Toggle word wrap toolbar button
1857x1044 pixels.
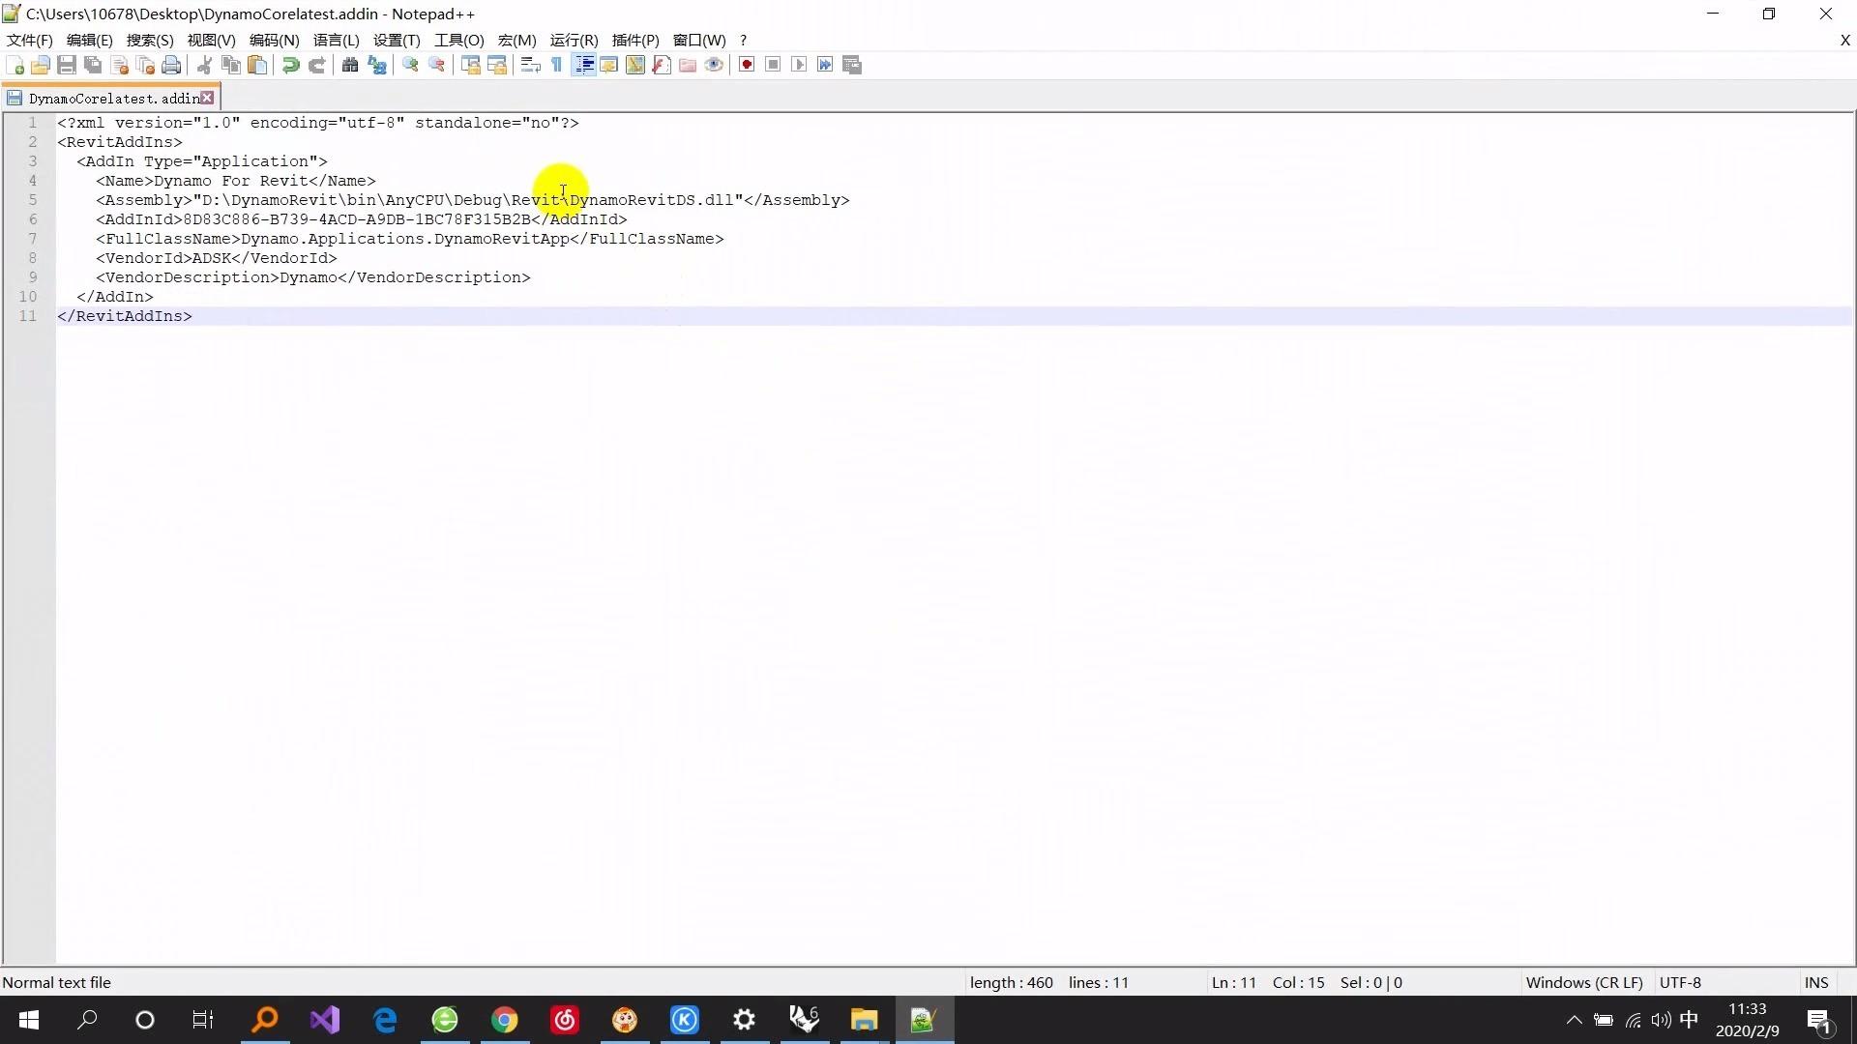coord(530,65)
